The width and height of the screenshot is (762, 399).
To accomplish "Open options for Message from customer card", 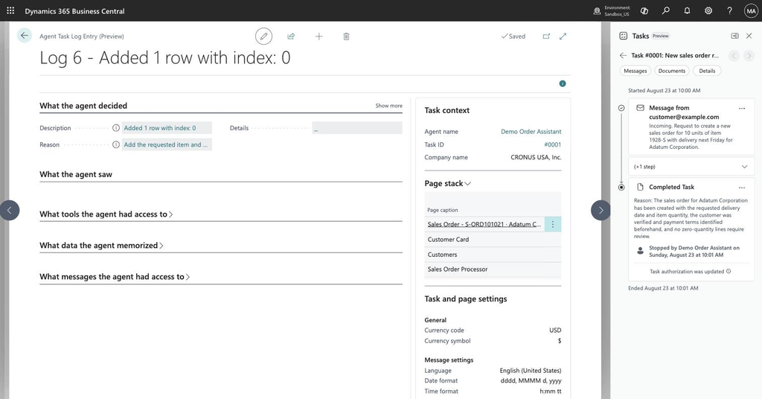I will coord(742,109).
